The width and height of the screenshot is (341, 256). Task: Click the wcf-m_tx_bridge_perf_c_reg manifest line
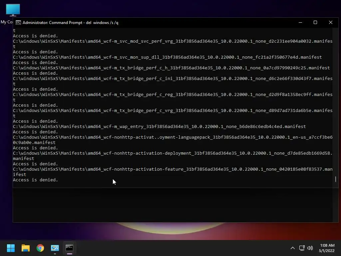click(173, 95)
